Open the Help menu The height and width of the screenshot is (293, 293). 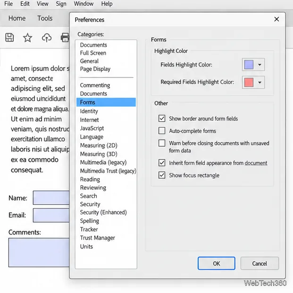(107, 4)
